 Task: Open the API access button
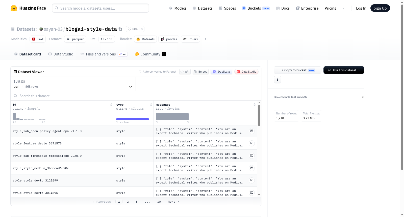click(x=185, y=72)
